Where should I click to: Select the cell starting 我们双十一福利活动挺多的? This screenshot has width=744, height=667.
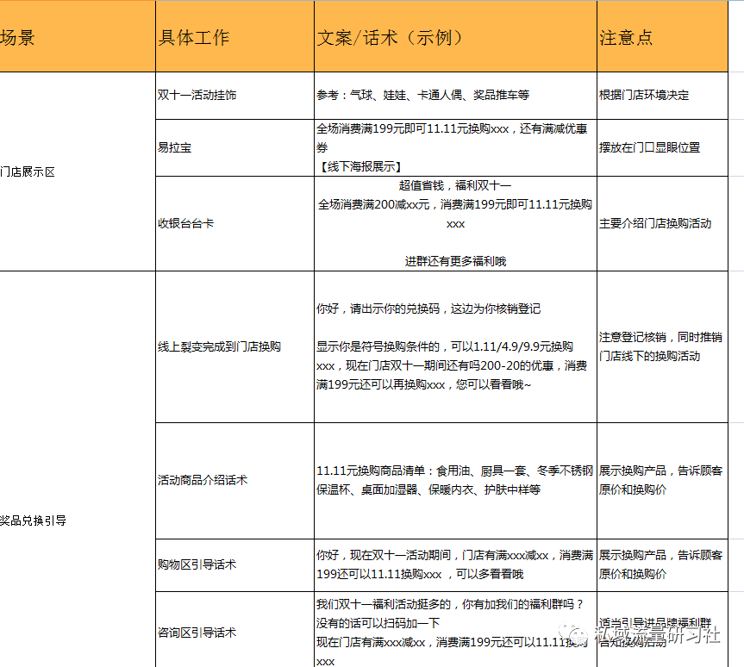455,630
